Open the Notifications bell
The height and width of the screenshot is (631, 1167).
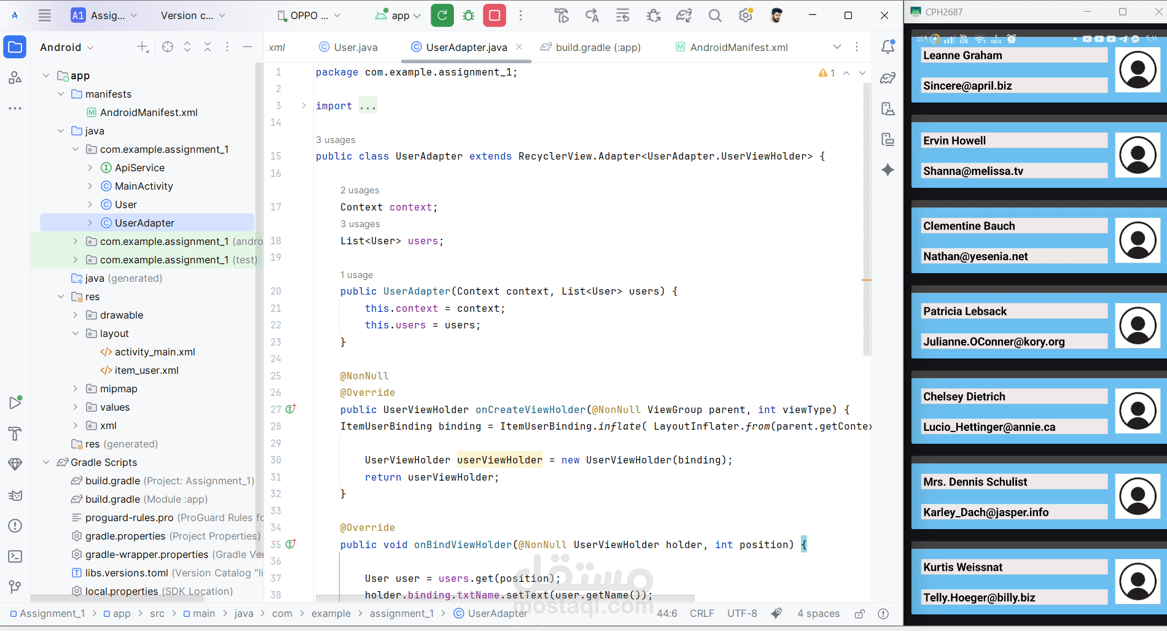pos(888,47)
